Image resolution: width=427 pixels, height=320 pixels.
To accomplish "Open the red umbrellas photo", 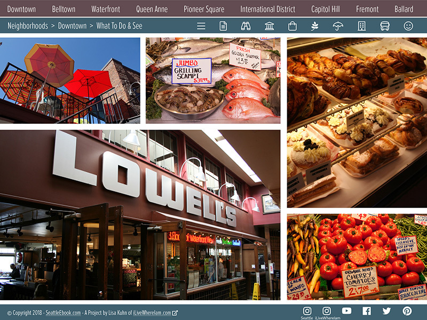I will coord(70,81).
